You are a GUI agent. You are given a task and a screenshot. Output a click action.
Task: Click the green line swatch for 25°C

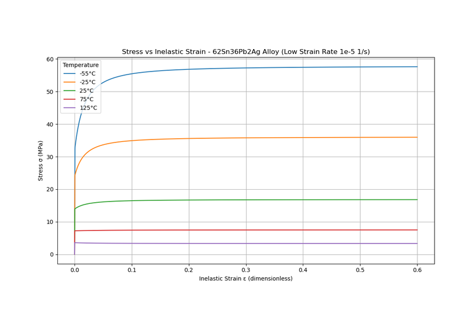(x=69, y=91)
